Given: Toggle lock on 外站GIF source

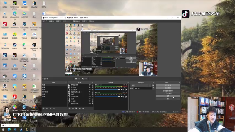Looking at the screenshot, I should [93, 87].
